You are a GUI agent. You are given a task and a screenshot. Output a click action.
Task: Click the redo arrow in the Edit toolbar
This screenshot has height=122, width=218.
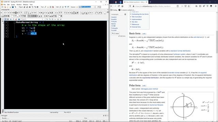[x=68, y=7]
